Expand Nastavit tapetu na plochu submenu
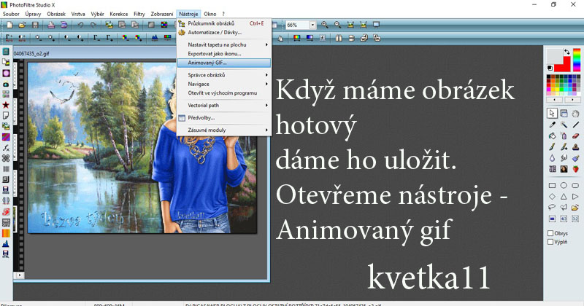The width and height of the screenshot is (584, 306). [x=224, y=44]
